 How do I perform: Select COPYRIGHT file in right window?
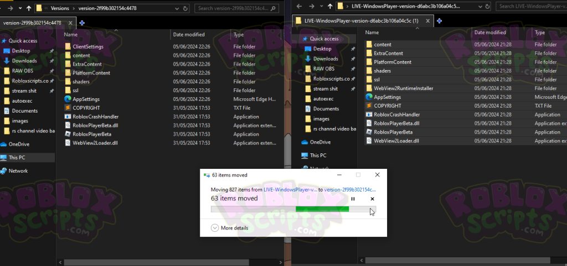tap(388, 106)
